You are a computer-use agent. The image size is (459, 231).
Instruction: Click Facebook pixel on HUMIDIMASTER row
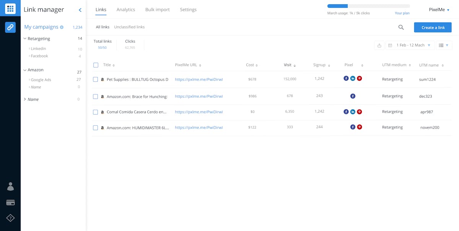[353, 127]
